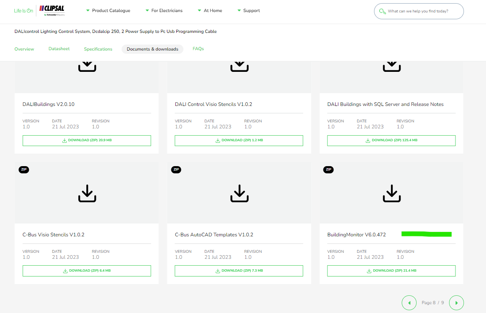Image resolution: width=486 pixels, height=313 pixels.
Task: Click the large download icon on the BuildingMonitor card
Action: tap(392, 193)
